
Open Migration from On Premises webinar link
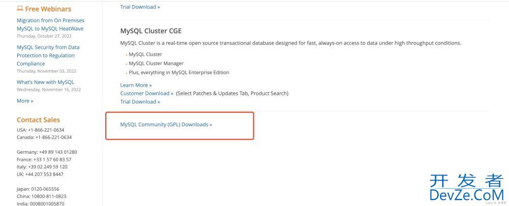point(50,24)
